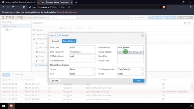Open the Purge dropdown
The height and width of the screenshot is (109, 194).
tap(130, 74)
